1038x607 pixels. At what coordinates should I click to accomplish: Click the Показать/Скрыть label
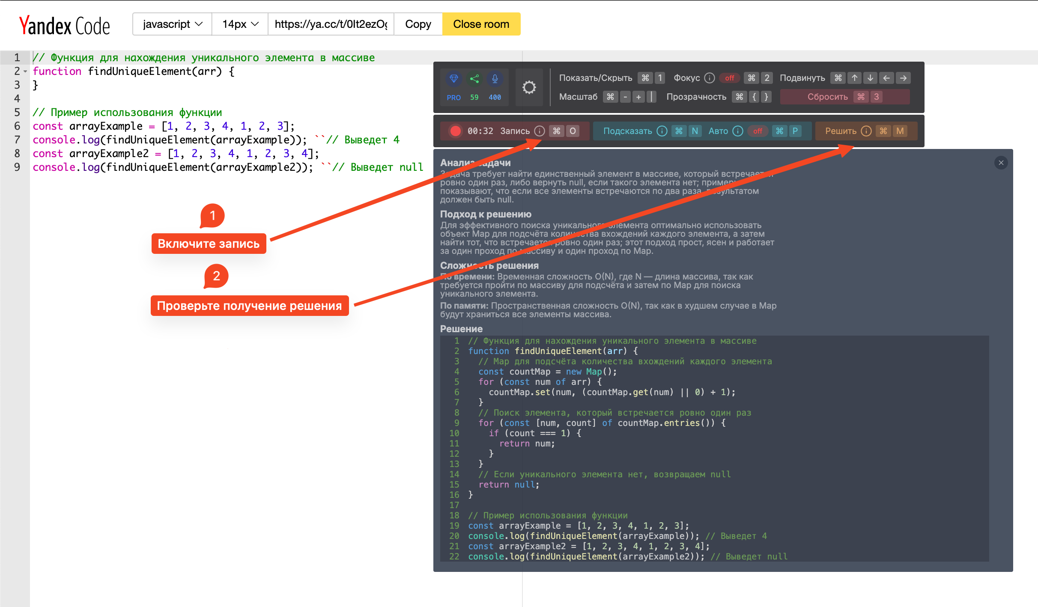pyautogui.click(x=596, y=78)
